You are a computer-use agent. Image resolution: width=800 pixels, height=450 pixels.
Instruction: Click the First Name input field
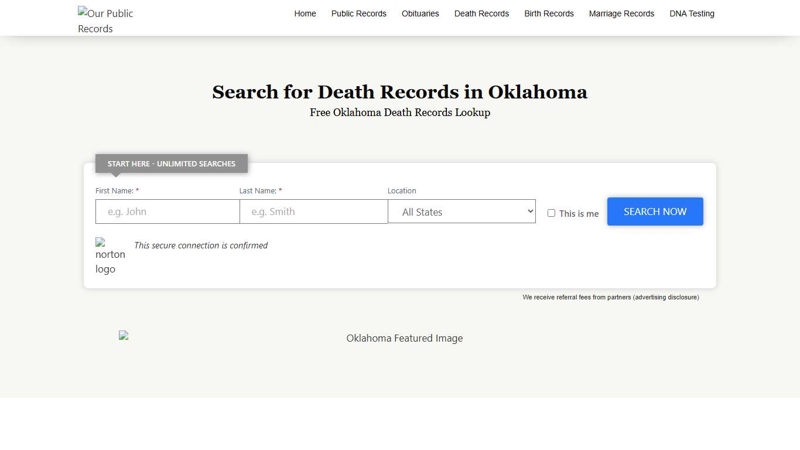click(x=167, y=212)
